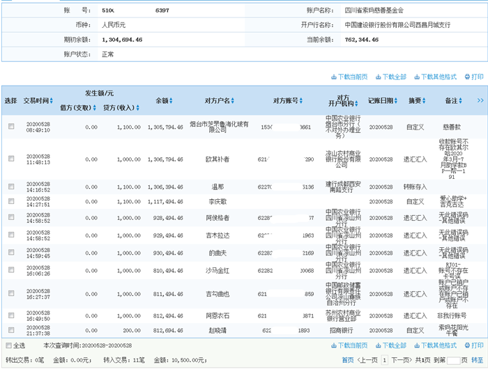Sort by 交易时间 column header
The width and height of the screenshot is (488, 369).
[x=36, y=101]
